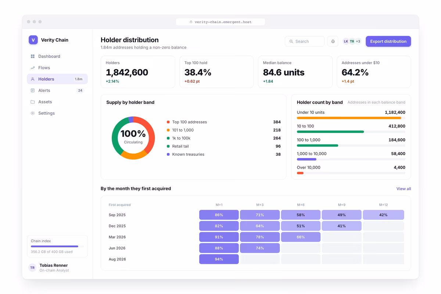Click Median balance 84.6 units value

284,72
